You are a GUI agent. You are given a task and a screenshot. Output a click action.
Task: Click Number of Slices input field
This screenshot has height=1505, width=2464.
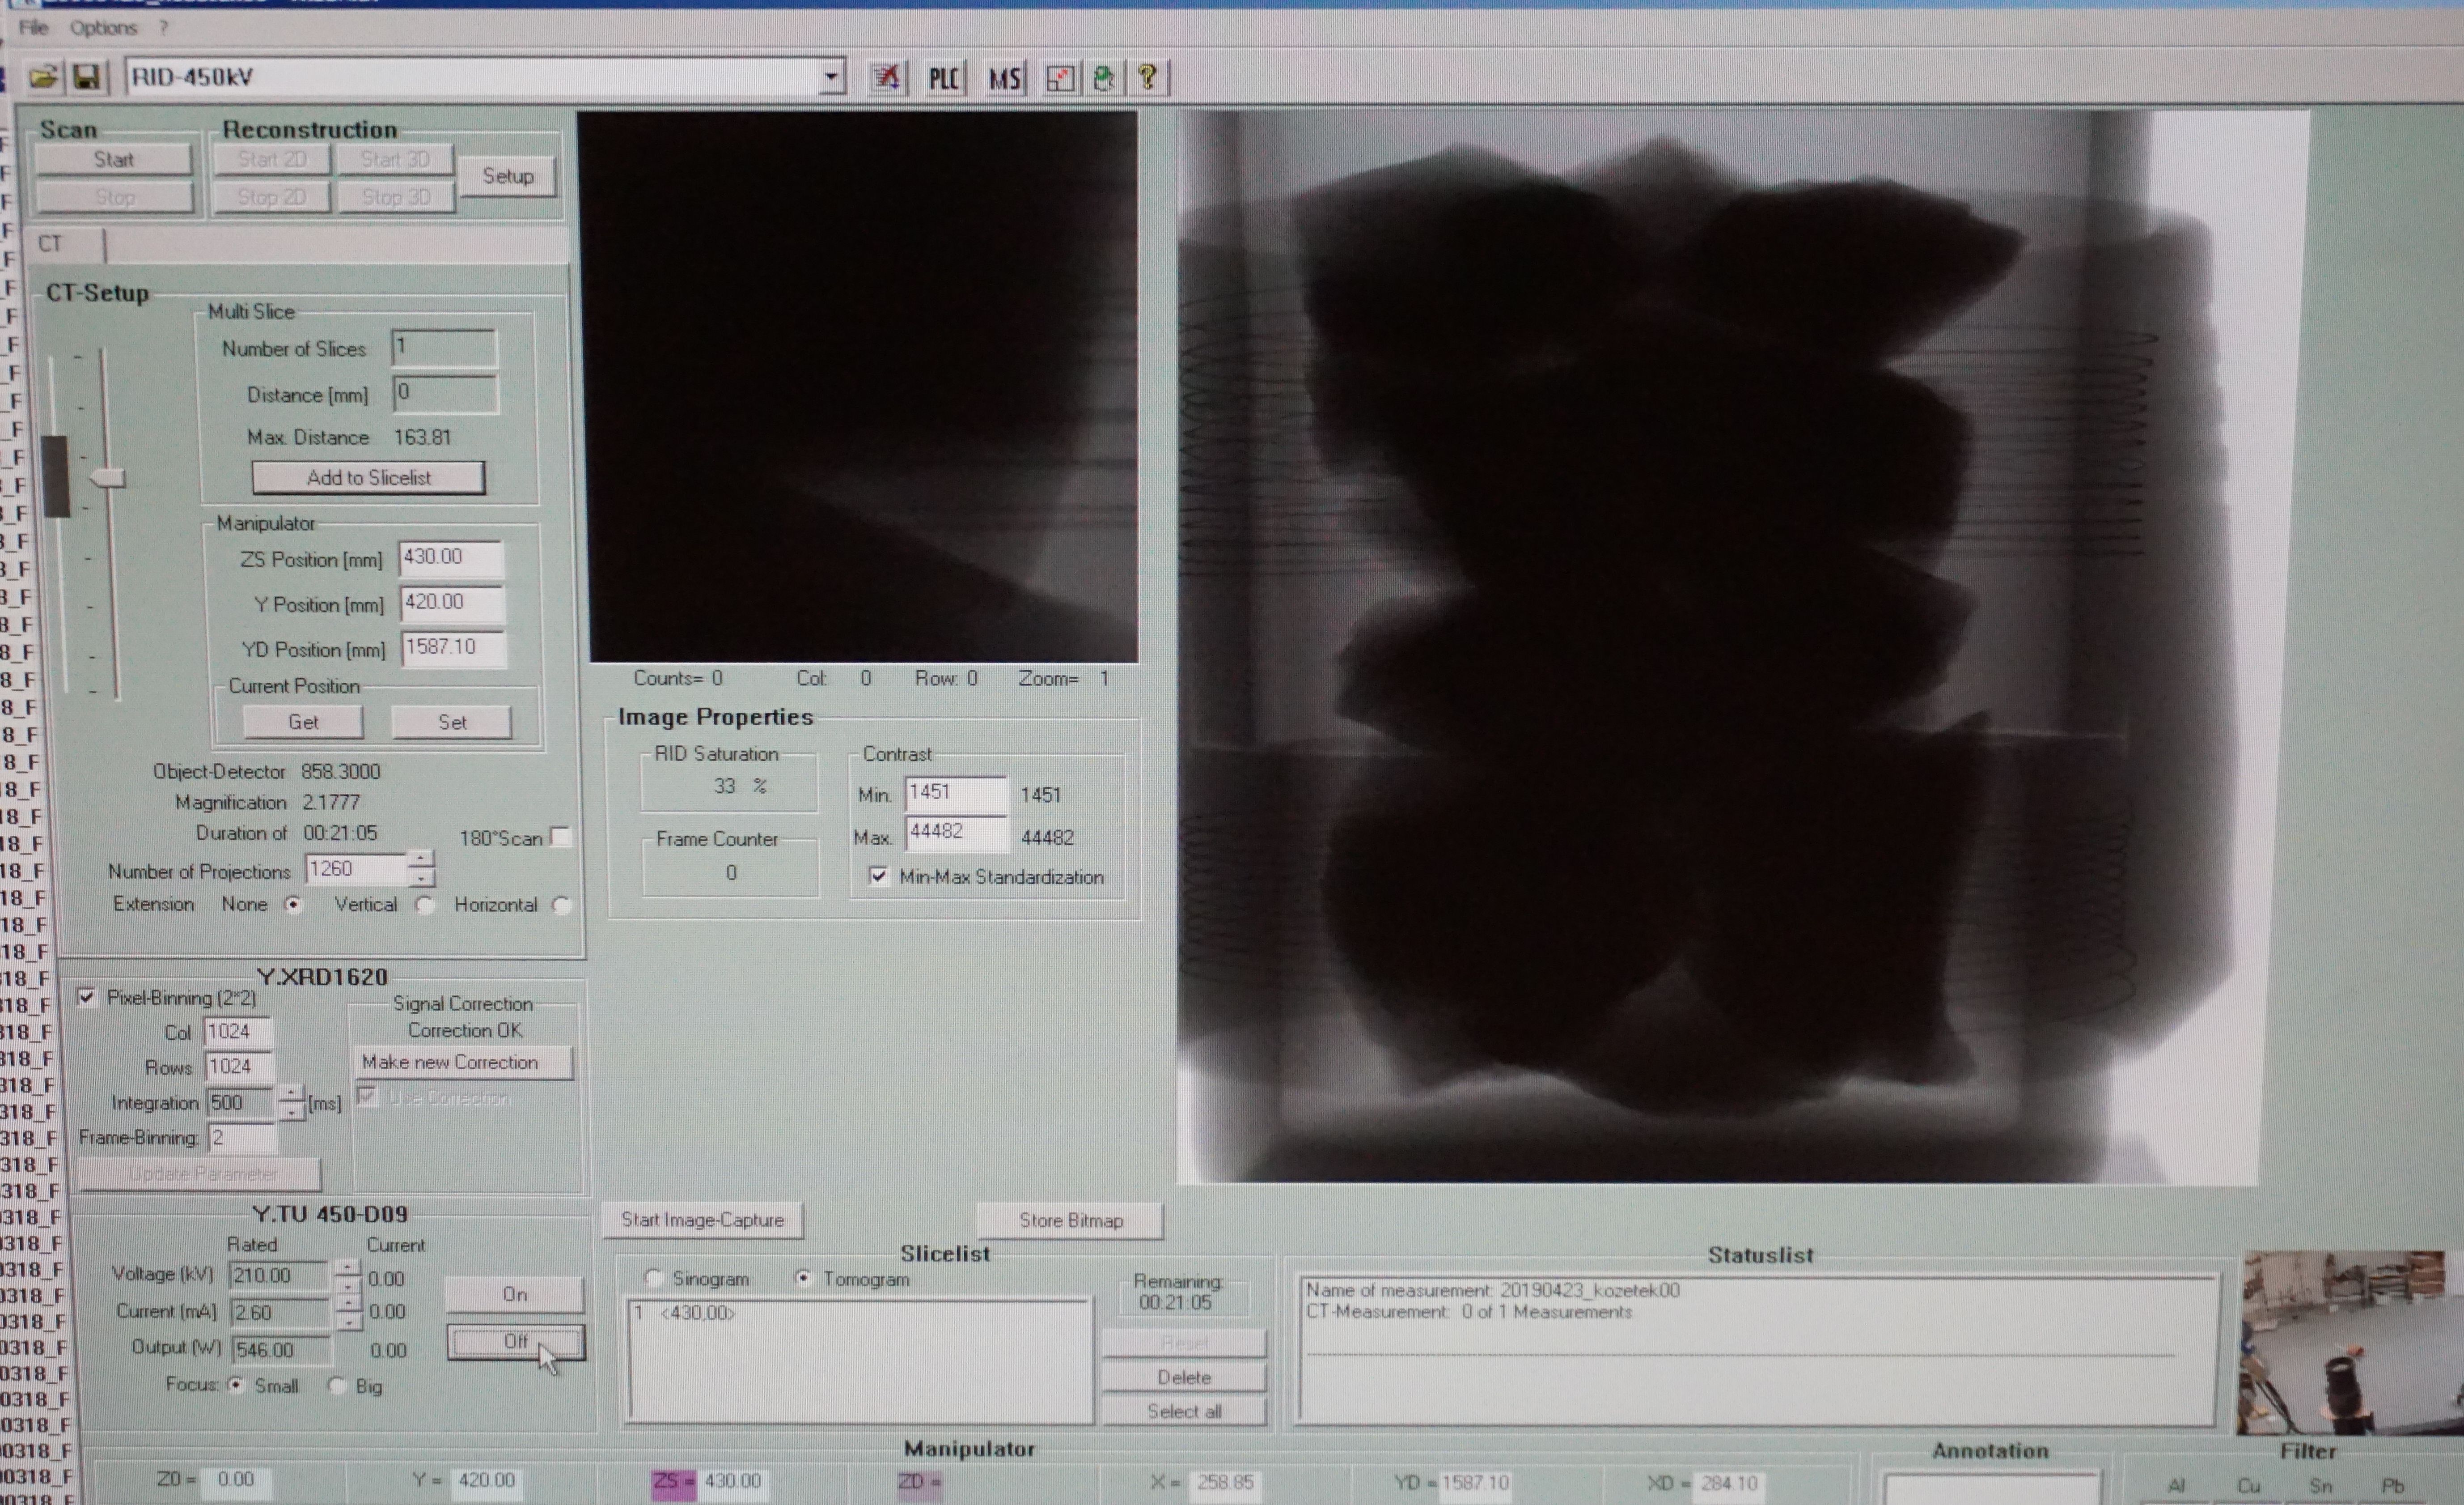(444, 347)
